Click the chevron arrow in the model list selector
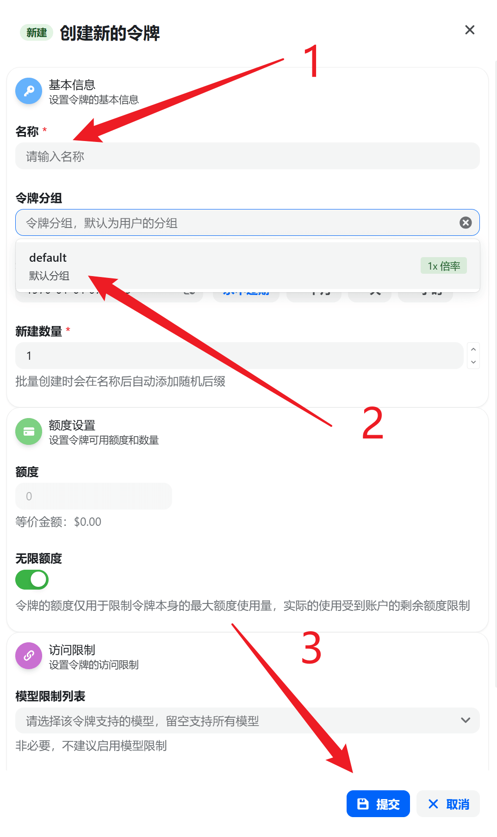This screenshot has height=837, width=497. (x=466, y=720)
